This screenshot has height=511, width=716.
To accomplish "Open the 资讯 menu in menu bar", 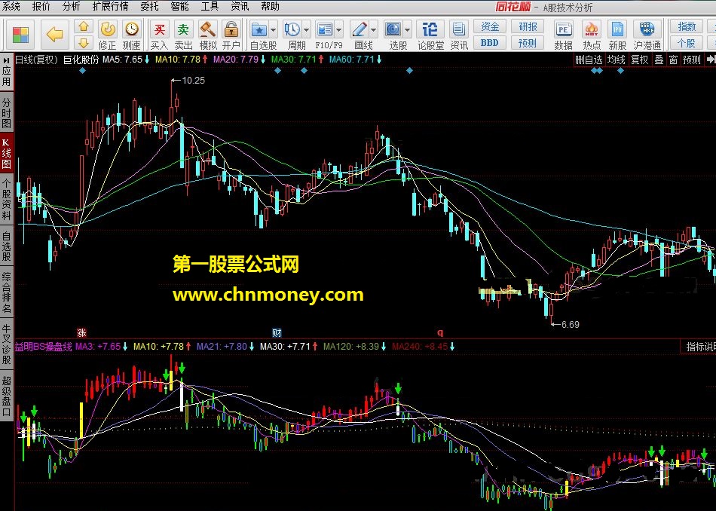I will (240, 6).
